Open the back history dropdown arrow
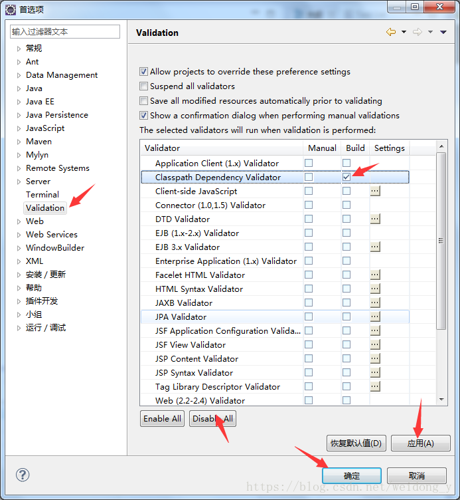The height and width of the screenshot is (500, 460). pyautogui.click(x=404, y=32)
